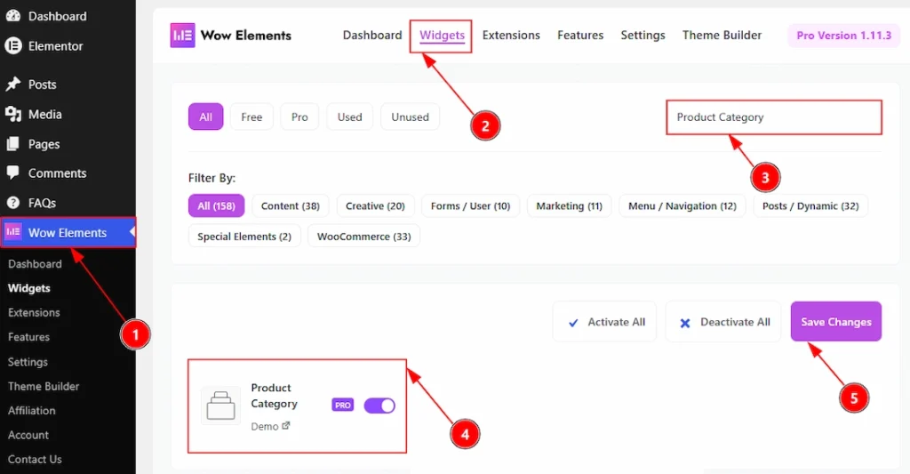
Task: Click the Comments bubble icon
Action: point(13,173)
